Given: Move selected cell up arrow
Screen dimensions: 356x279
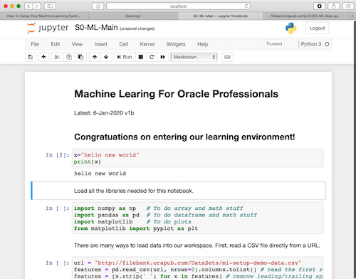Looking at the screenshot, I should [x=95, y=57].
